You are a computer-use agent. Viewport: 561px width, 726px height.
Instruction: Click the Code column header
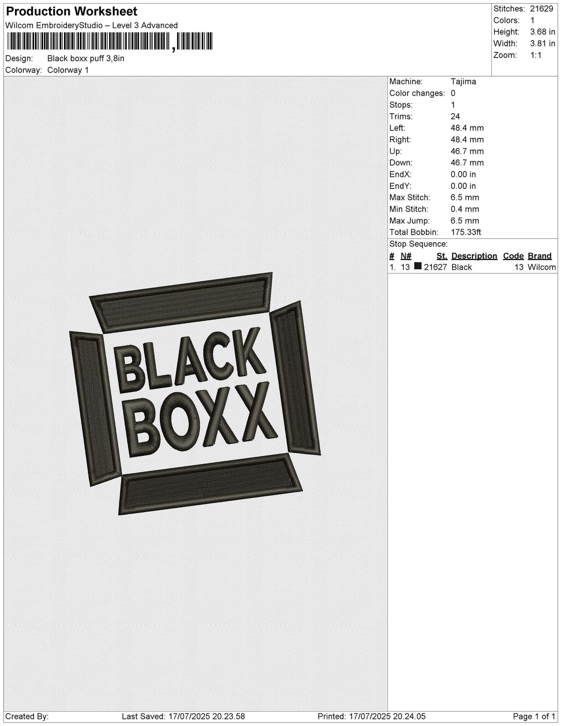(513, 256)
